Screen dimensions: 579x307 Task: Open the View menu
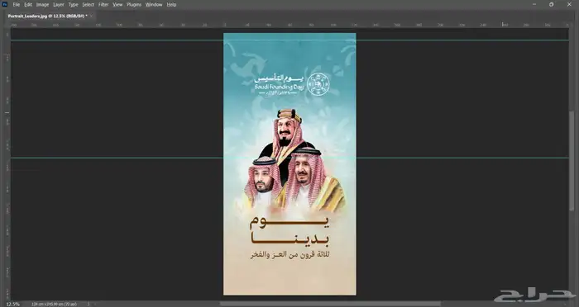117,4
